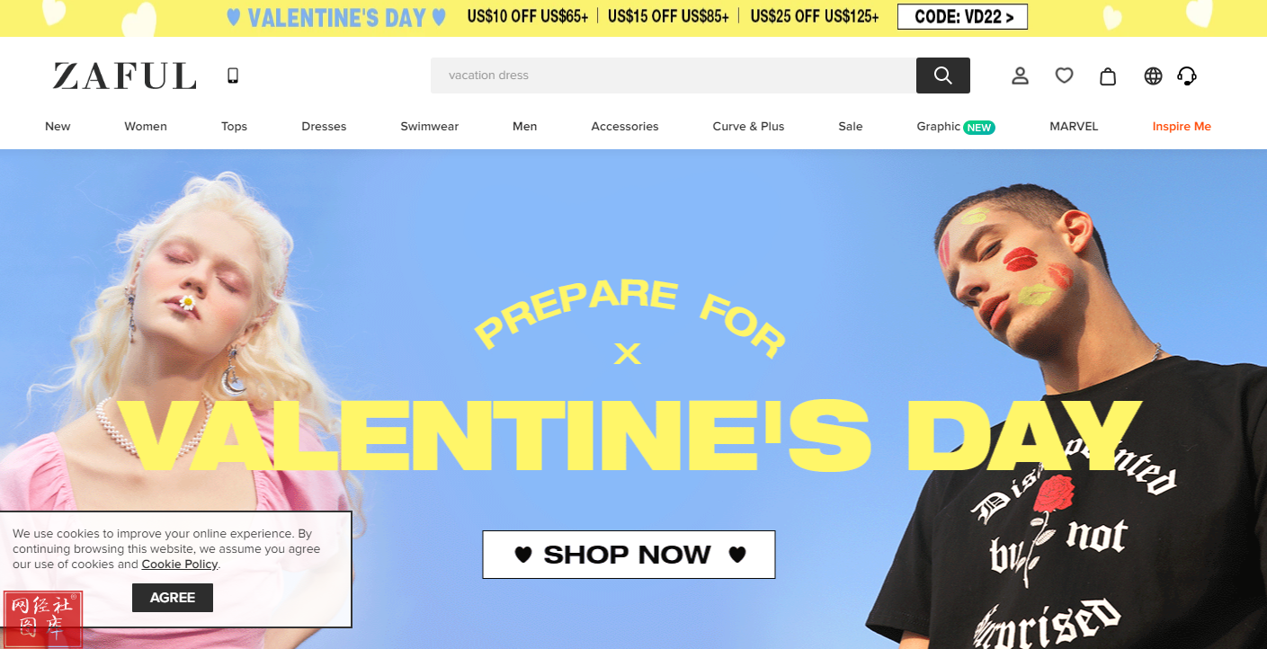The width and height of the screenshot is (1267, 649).
Task: Open the MARVEL category
Action: [x=1074, y=127]
